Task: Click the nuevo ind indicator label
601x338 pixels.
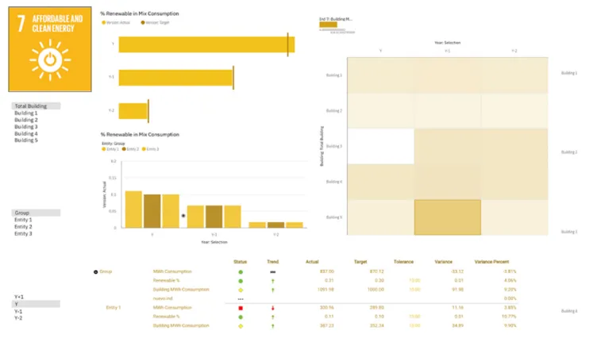Action: pos(163,298)
